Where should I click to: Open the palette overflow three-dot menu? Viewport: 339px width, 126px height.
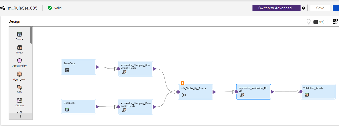click(x=21, y=116)
